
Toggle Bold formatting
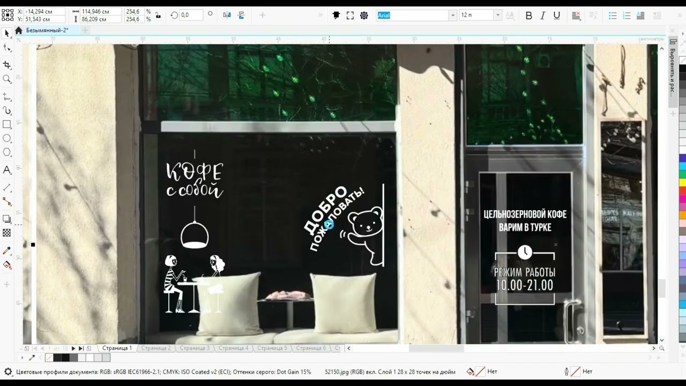(x=529, y=16)
